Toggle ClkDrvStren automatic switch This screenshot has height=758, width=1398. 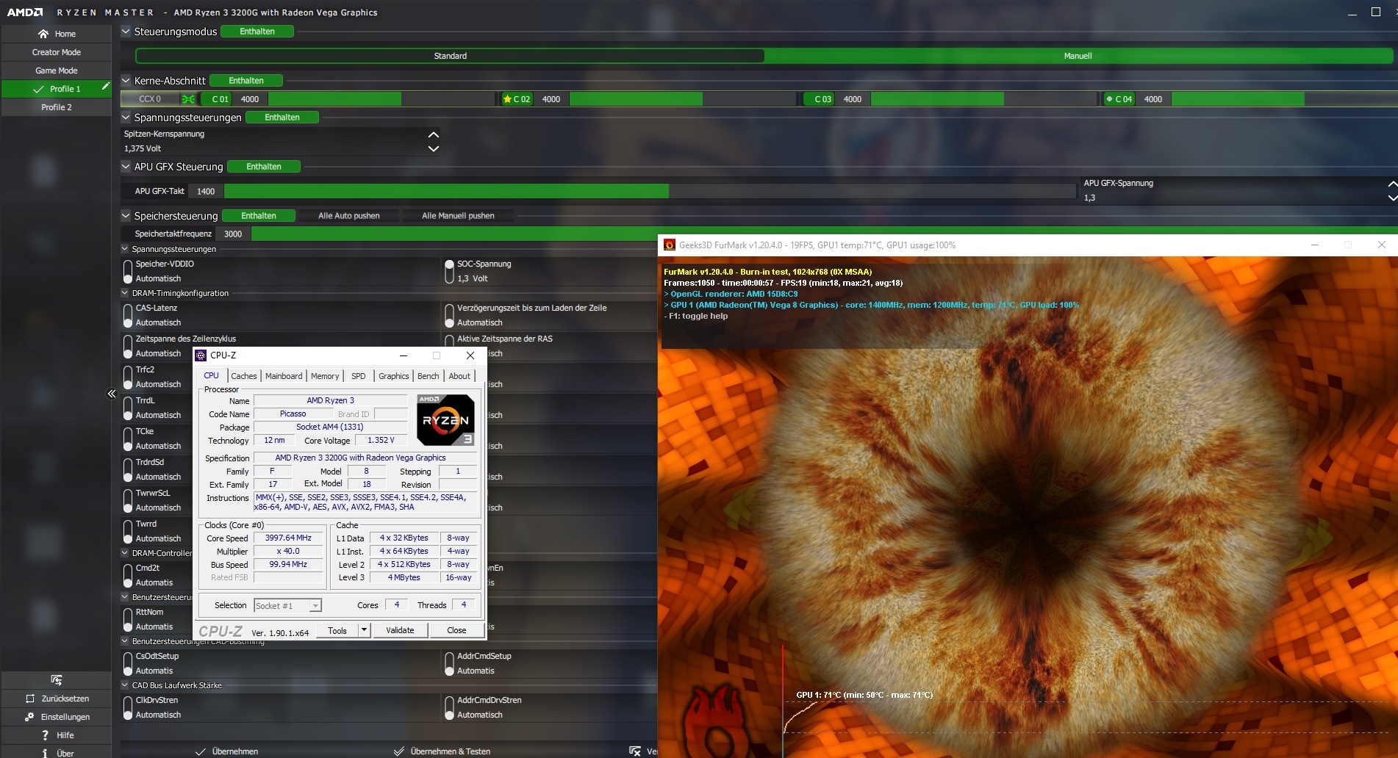tap(128, 707)
